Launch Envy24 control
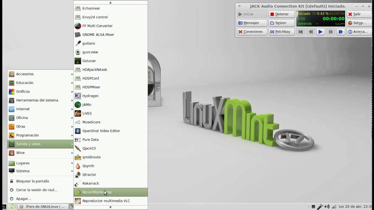Viewport: 374px width, 210px height. [x=110, y=17]
